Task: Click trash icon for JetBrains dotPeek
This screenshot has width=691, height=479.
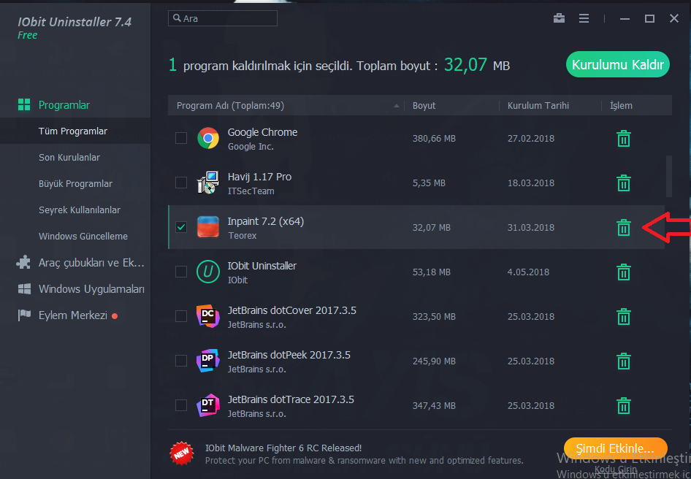Action: point(623,361)
